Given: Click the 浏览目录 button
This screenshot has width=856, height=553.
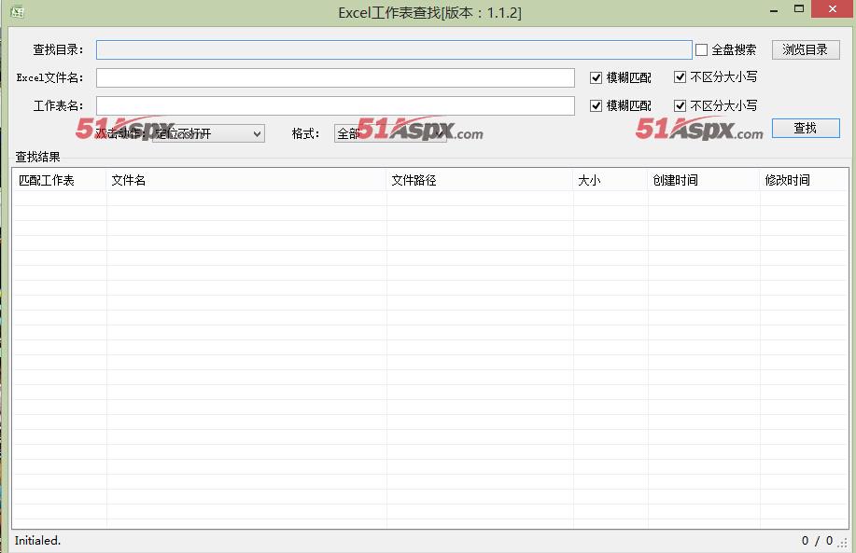Looking at the screenshot, I should [805, 50].
